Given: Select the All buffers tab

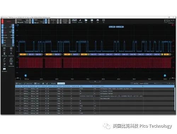Looking at the screenshot, I should click(x=53, y=84).
